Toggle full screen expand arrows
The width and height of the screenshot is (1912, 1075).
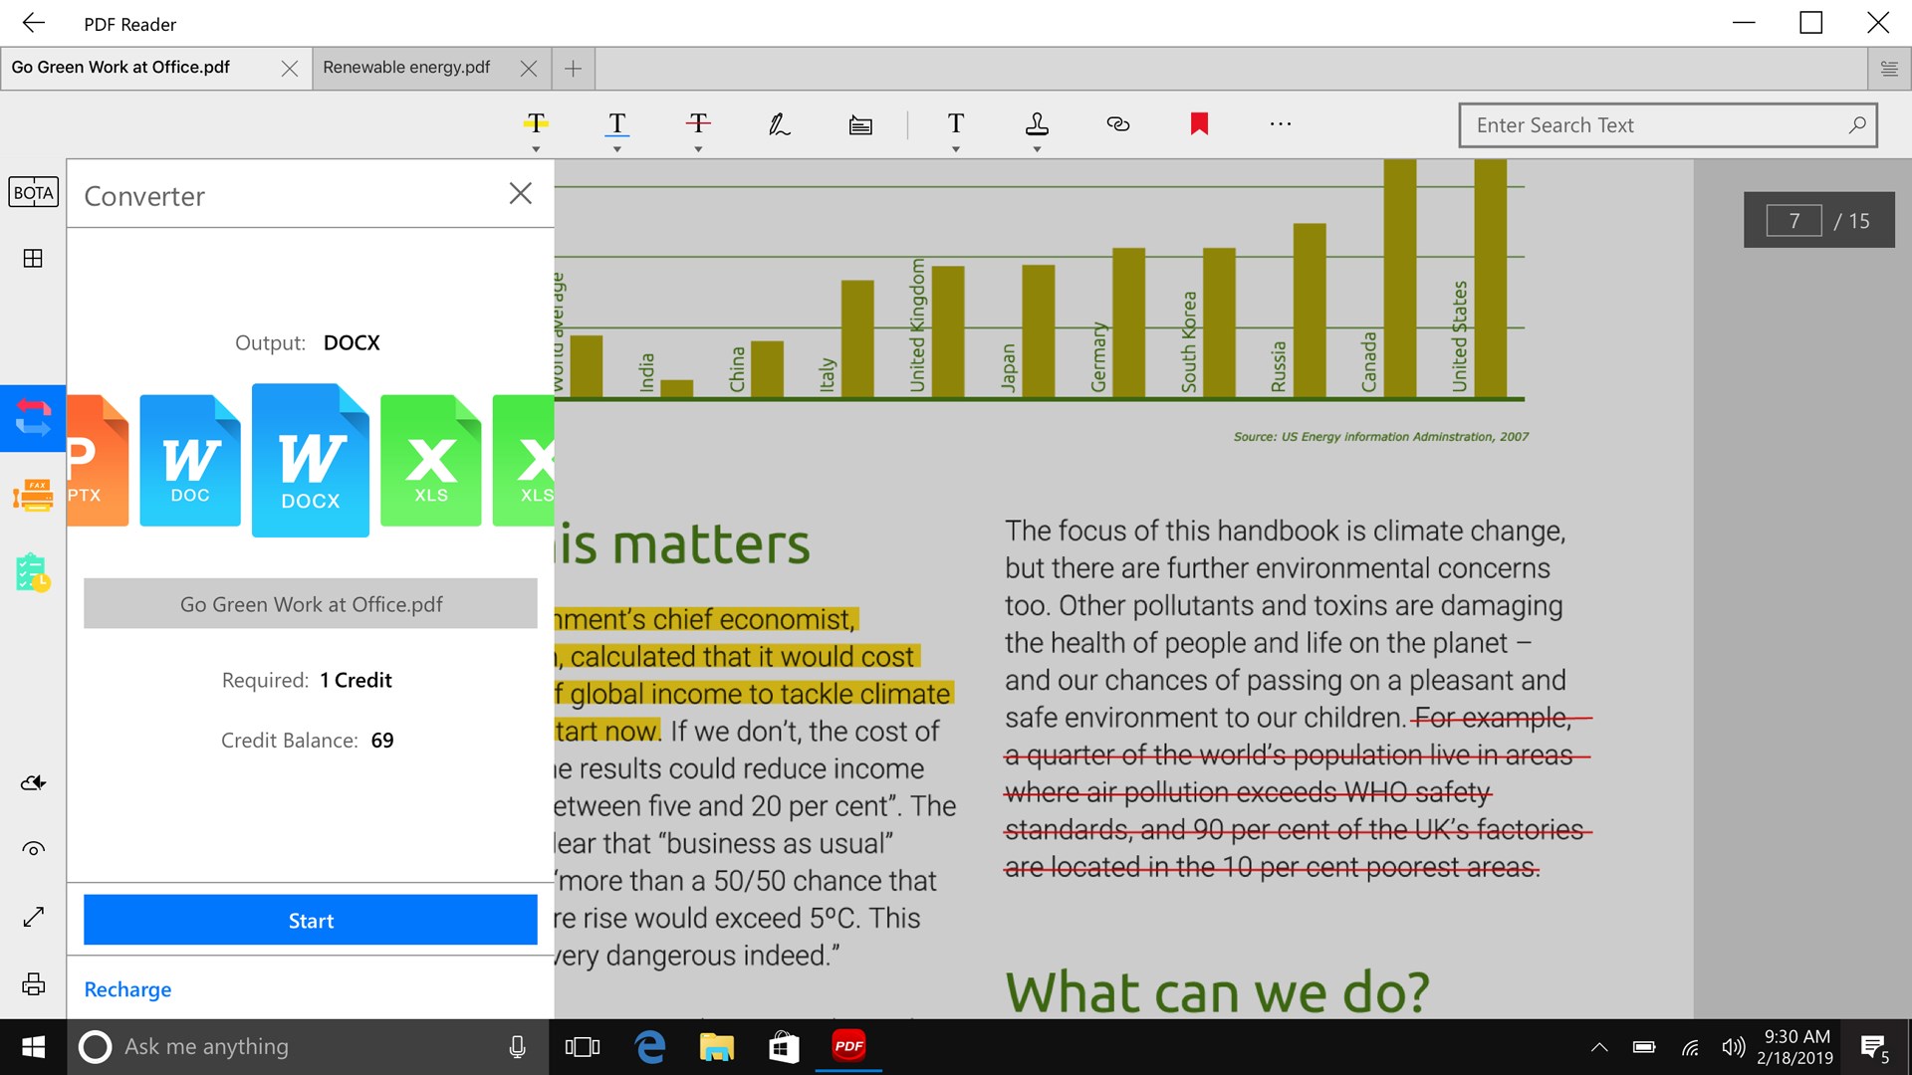[33, 917]
